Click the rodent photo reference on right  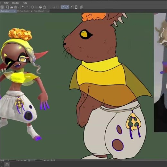click(x=161, y=73)
